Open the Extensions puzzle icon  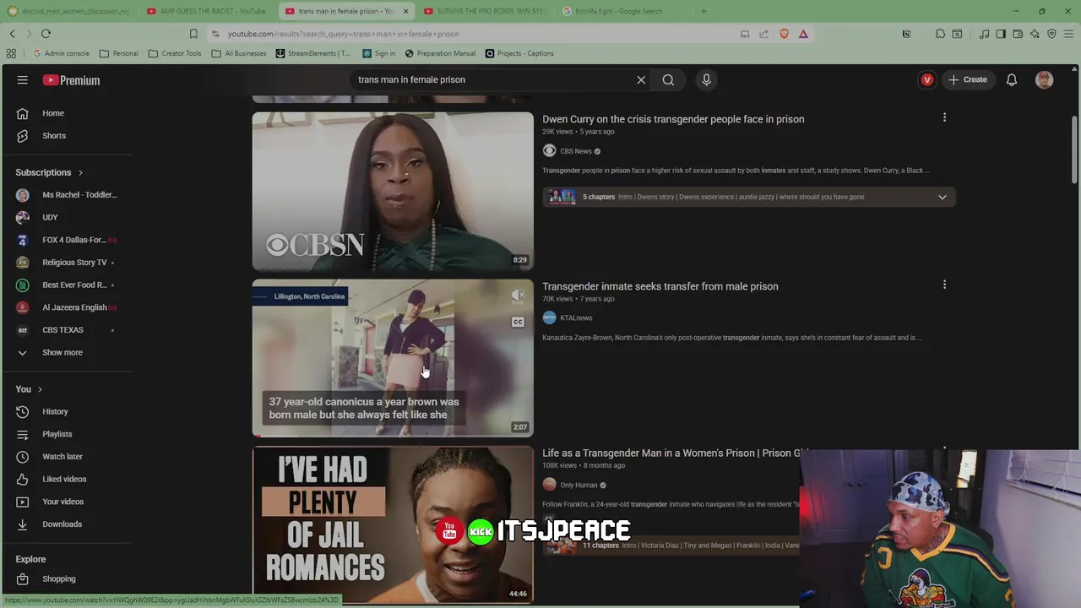(940, 34)
